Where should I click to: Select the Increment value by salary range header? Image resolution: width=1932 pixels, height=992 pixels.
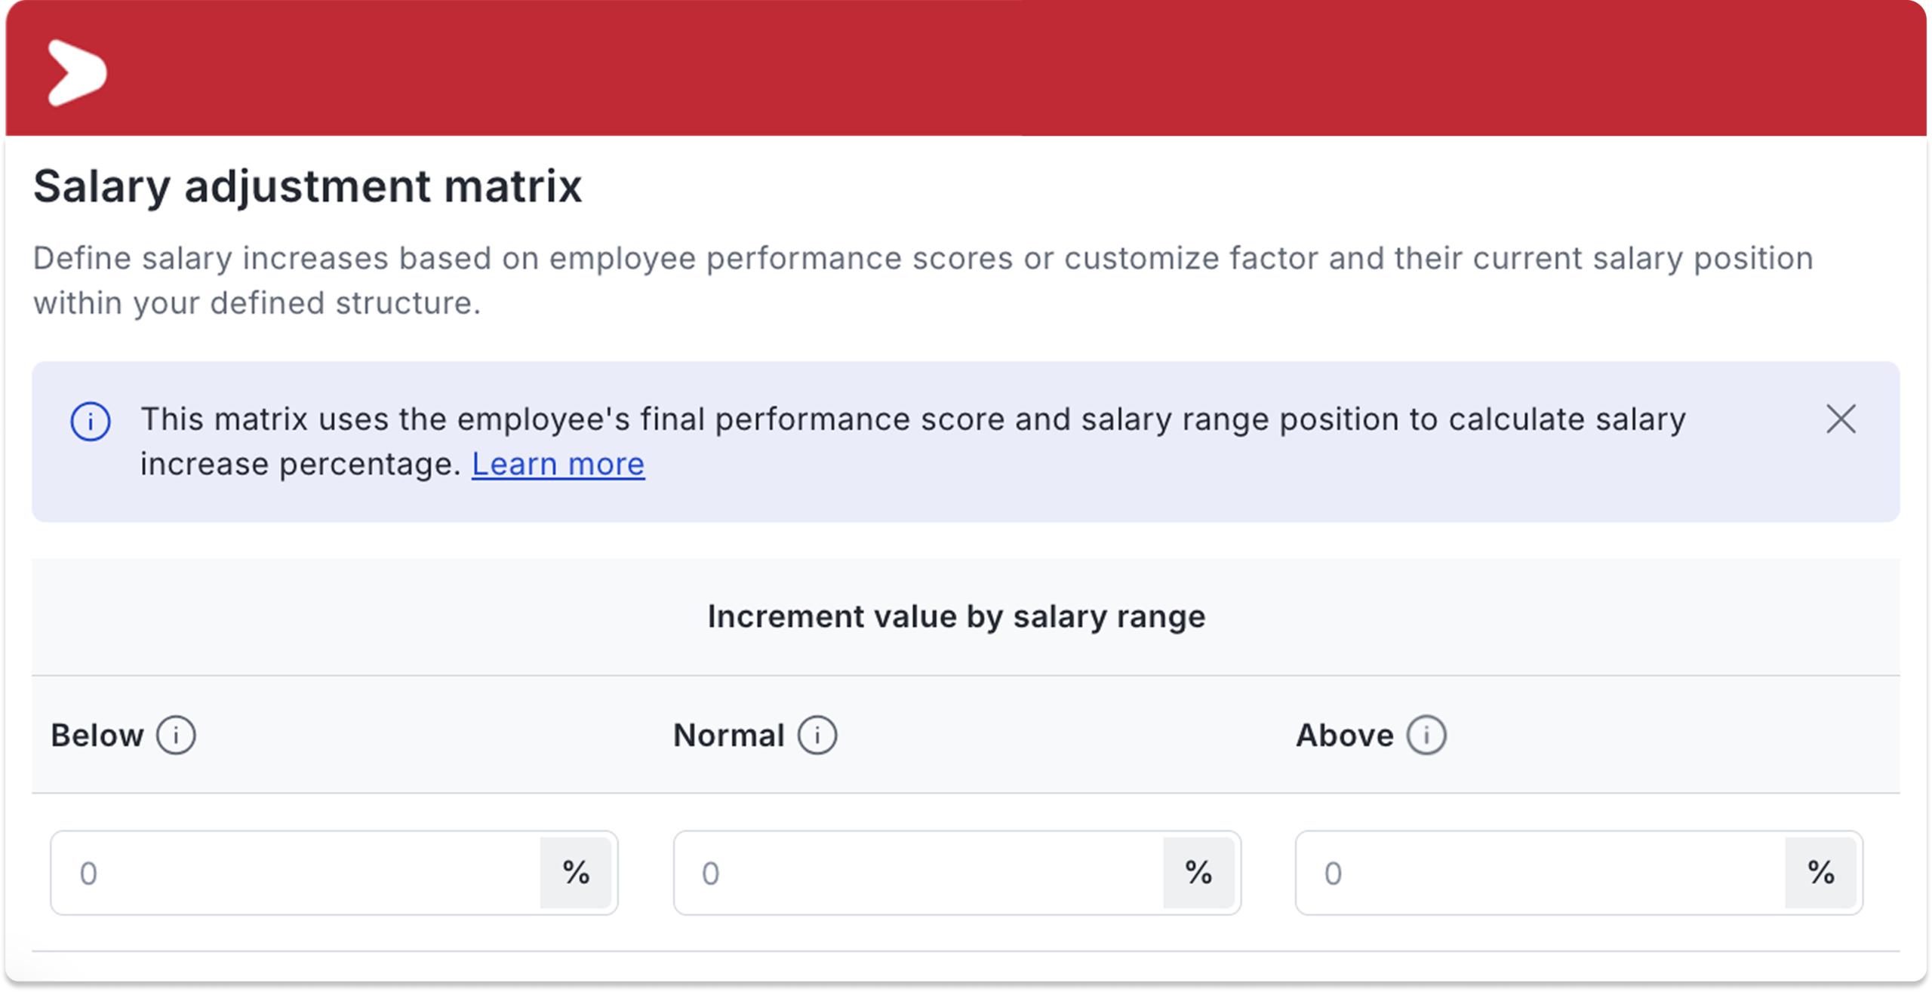coord(956,616)
